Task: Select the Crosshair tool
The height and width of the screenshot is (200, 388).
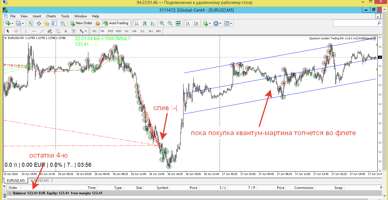Action: click(16, 31)
